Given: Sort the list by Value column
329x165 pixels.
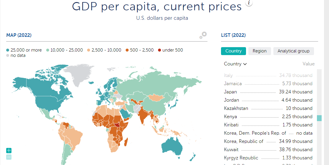Looking at the screenshot, I should tap(308, 64).
